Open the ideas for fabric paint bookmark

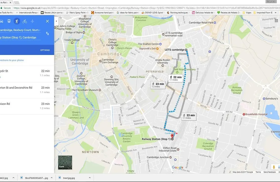[x=128, y=12]
